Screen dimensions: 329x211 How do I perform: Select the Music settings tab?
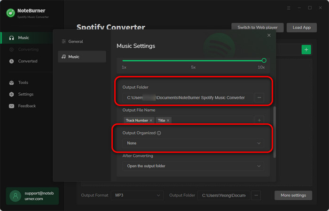pyautogui.click(x=82, y=57)
